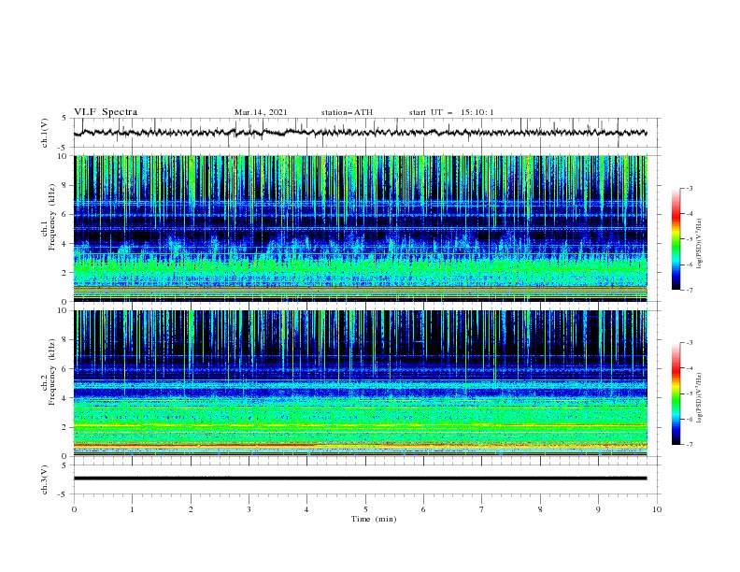Select the ch.2 'Frequency (kHz)' axis label
Viewport: 740px width, 572px height.
click(x=52, y=372)
